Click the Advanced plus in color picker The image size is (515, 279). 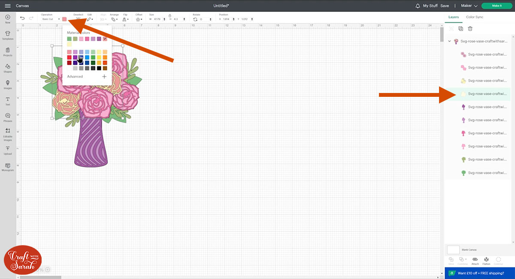pyautogui.click(x=104, y=77)
